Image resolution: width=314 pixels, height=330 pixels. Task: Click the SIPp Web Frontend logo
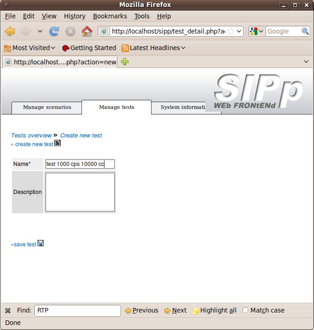point(258,91)
